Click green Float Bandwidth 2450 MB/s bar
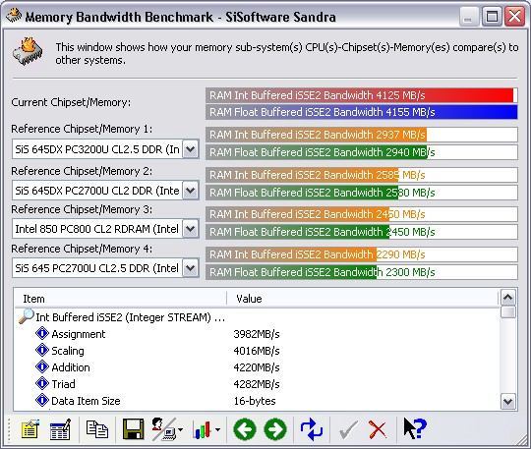This screenshot has width=531, height=449. point(361,232)
